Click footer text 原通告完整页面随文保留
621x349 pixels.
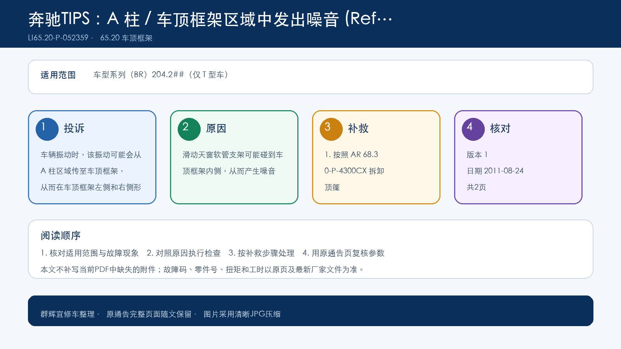pos(149,314)
